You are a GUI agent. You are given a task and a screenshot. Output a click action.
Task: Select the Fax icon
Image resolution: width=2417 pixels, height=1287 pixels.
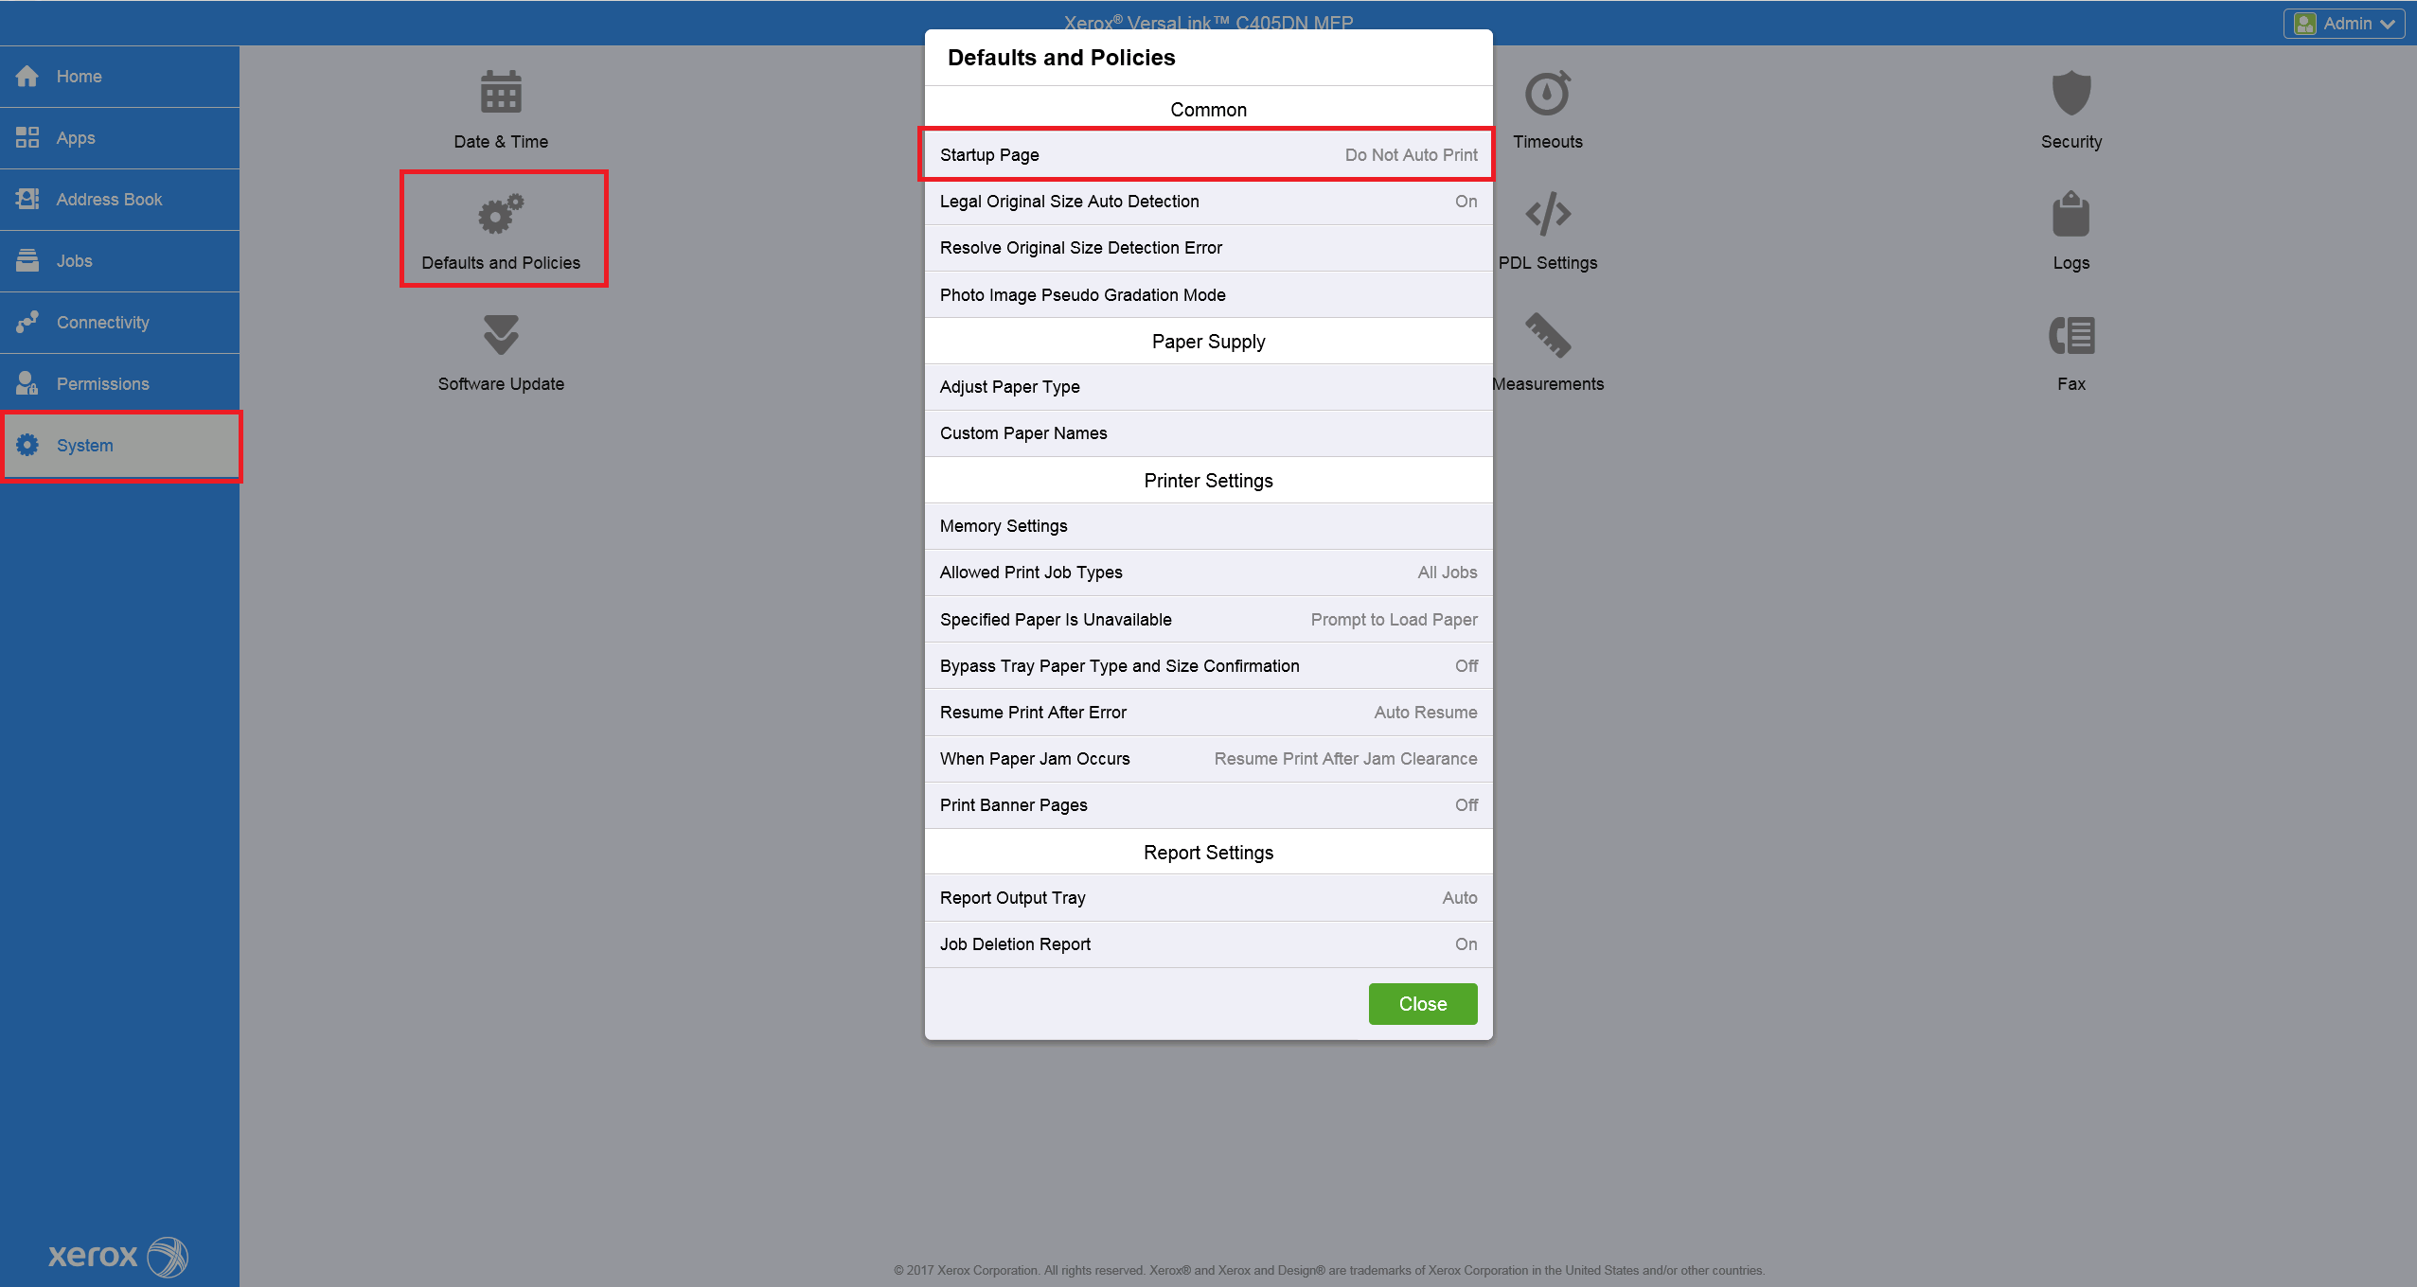pyautogui.click(x=2070, y=336)
